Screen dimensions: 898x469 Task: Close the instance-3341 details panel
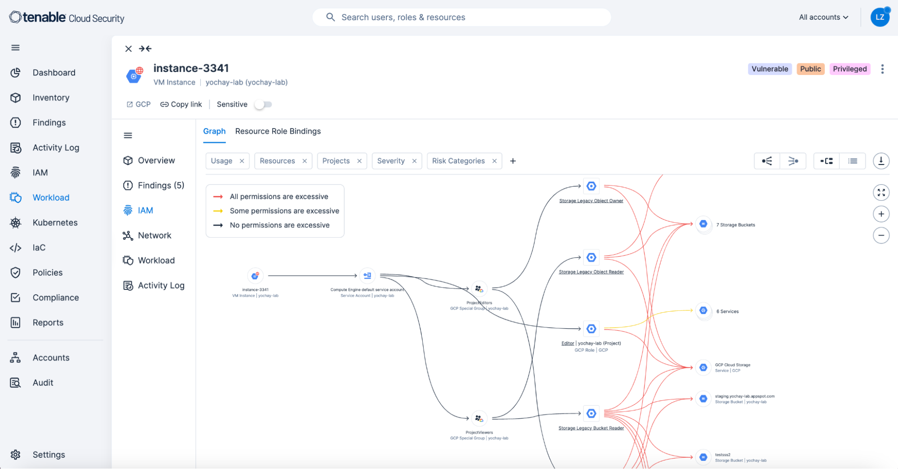point(128,49)
